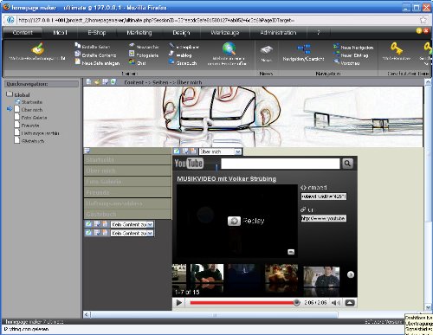This screenshot has width=433, height=335.
Task: Open MUSIKVIDEO mit Volker Strübing title link
Action: point(227,179)
